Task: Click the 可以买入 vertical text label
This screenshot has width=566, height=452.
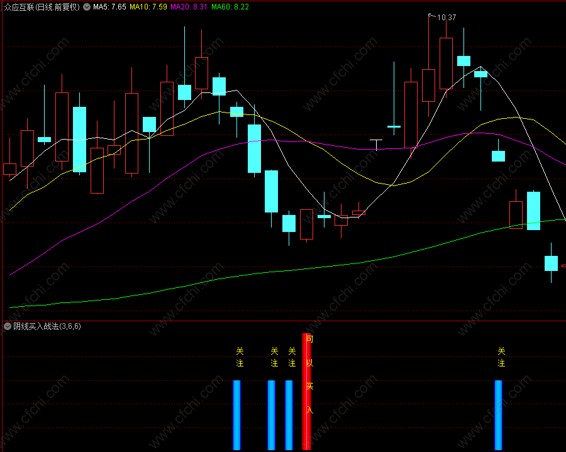Action: [x=309, y=374]
